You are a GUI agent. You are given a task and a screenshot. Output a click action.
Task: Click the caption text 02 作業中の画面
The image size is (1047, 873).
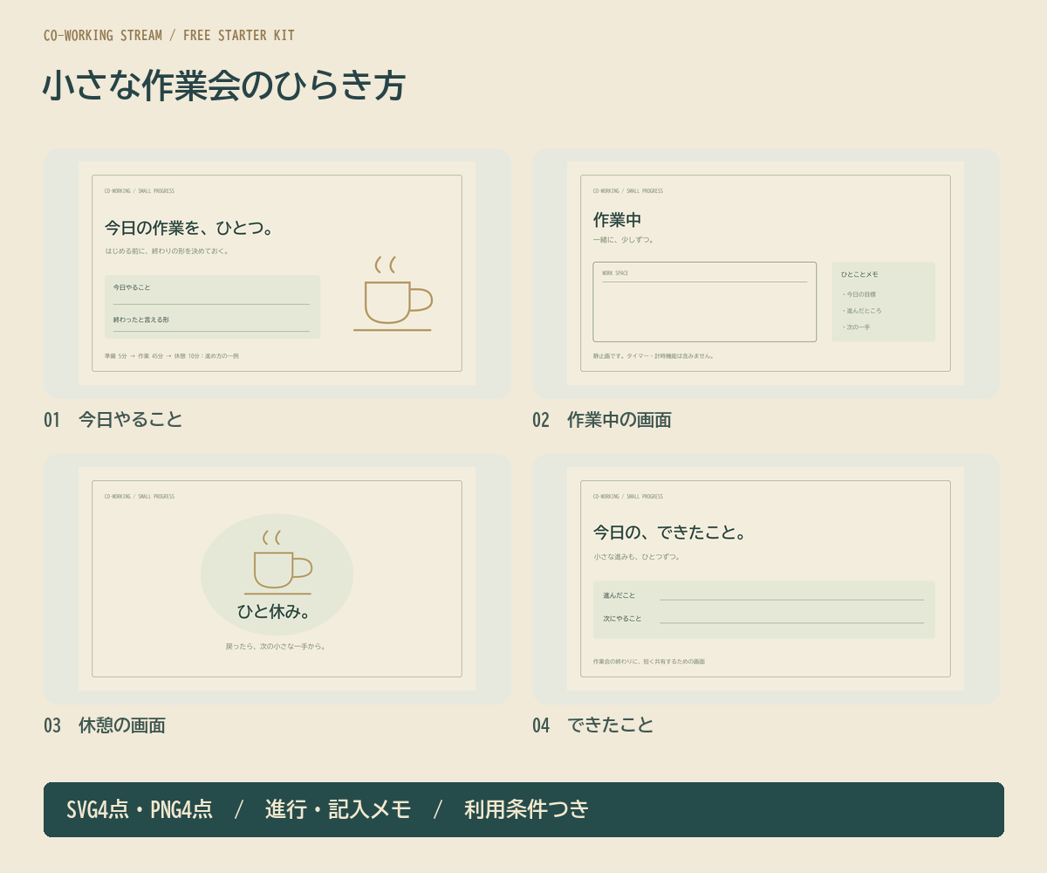pyautogui.click(x=602, y=420)
